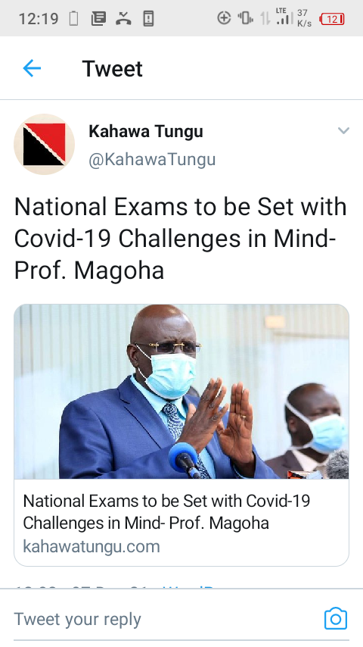Tap the battery indicator in status bar

click(332, 19)
